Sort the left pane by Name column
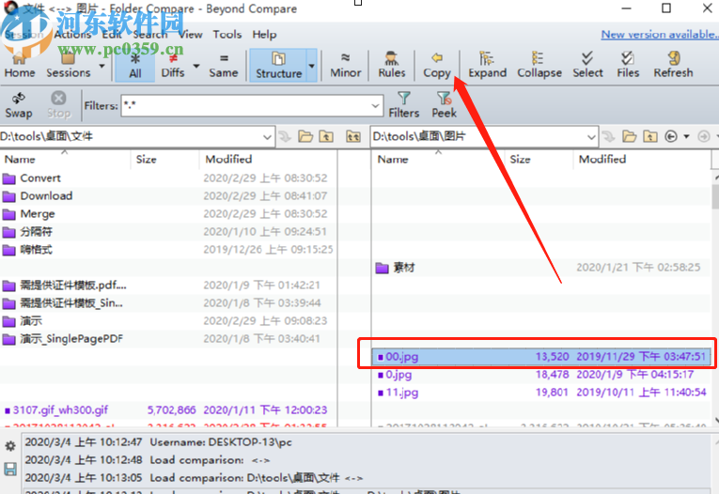The height and width of the screenshot is (494, 719). pos(66,160)
